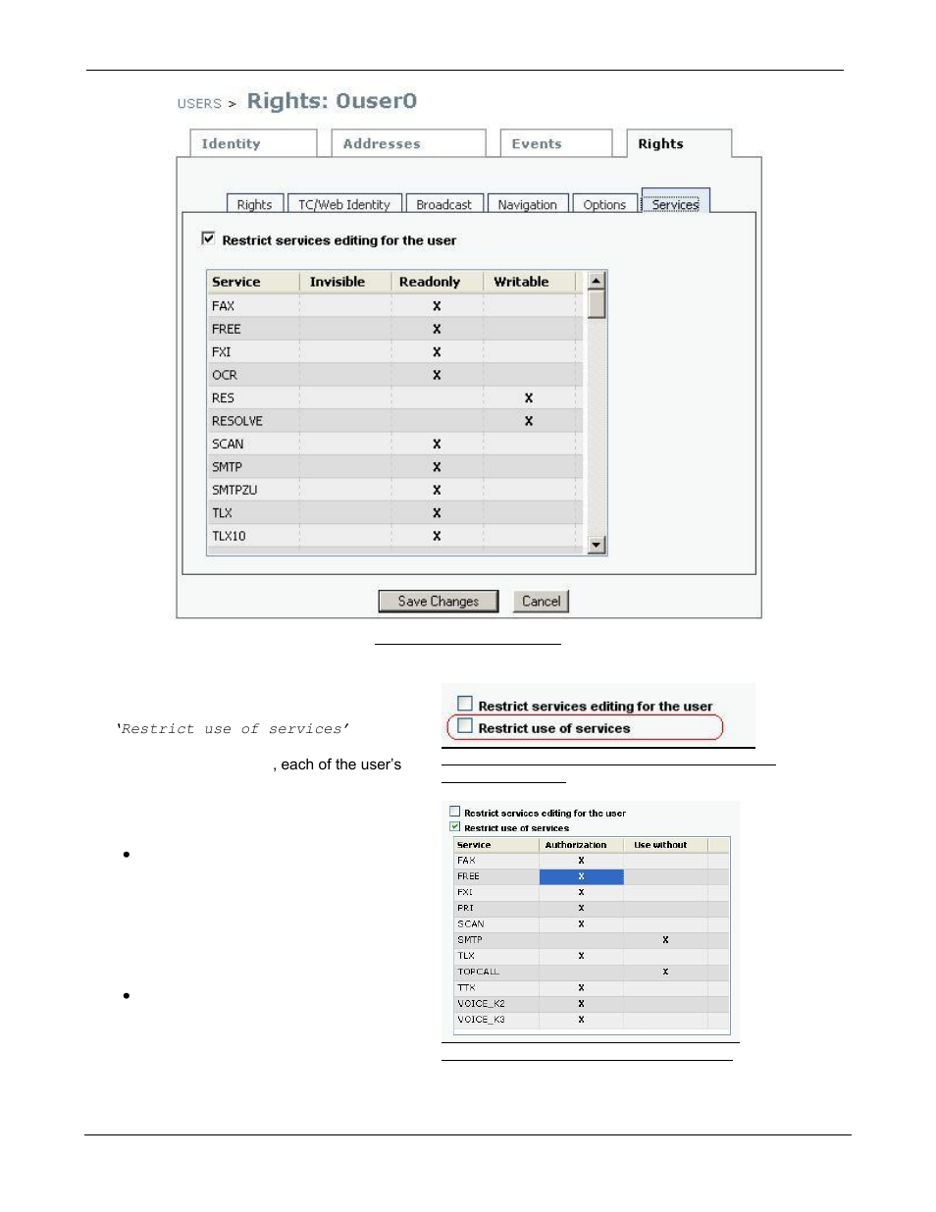
Task: Select the TLX10 service row
Action: tap(395, 536)
